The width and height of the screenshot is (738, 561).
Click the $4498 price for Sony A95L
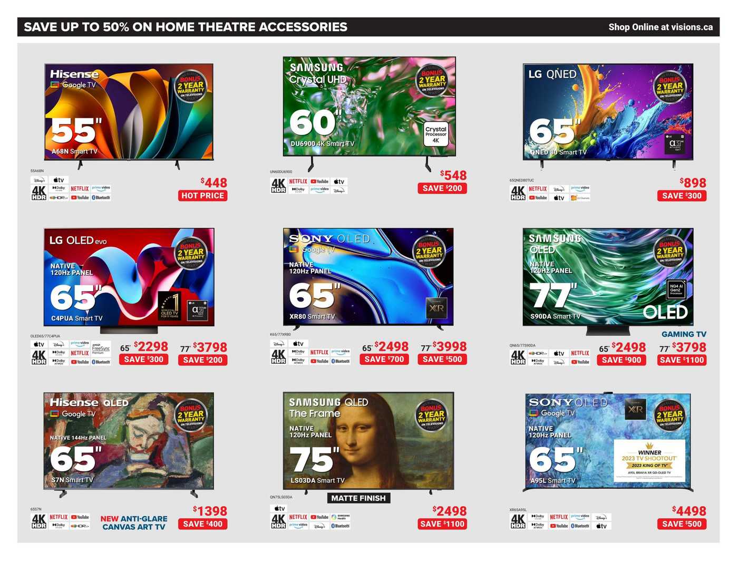689,511
